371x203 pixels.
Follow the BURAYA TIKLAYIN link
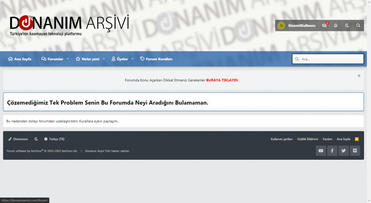pyautogui.click(x=222, y=80)
